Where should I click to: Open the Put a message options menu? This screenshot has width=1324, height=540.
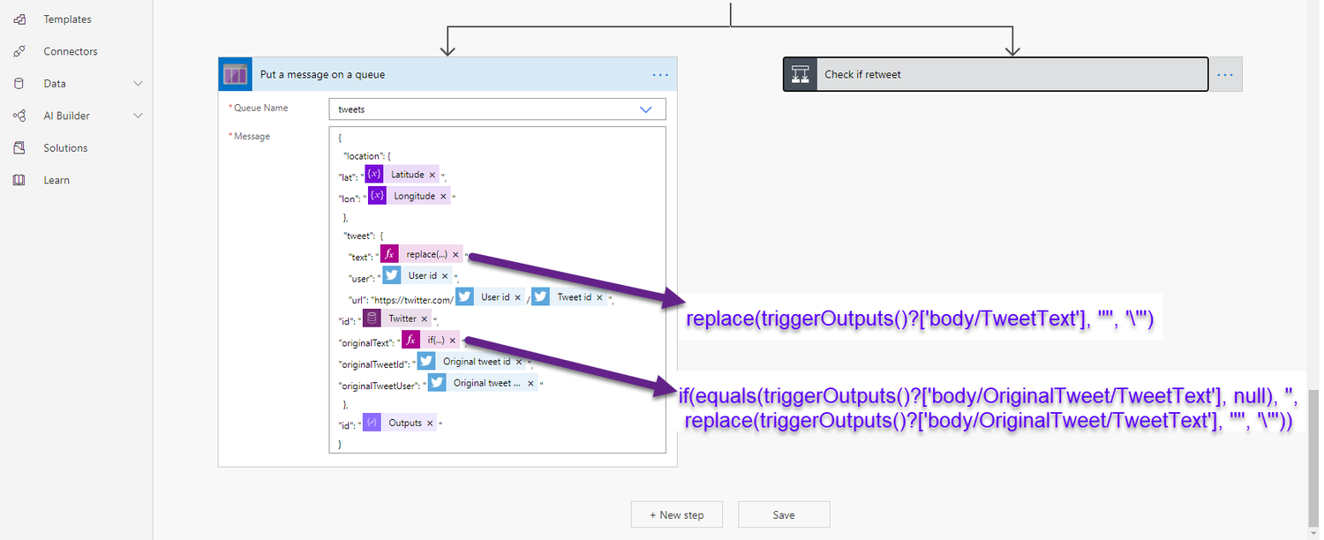[x=660, y=75]
